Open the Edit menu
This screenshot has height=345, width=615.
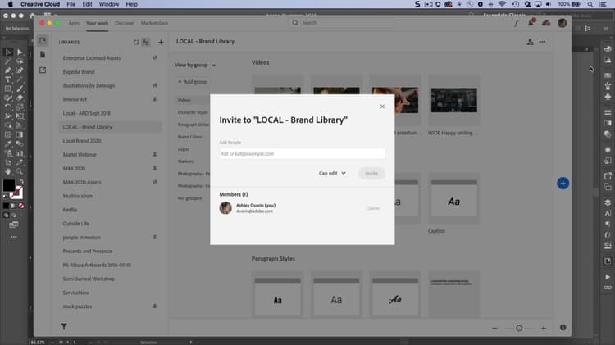click(x=87, y=4)
